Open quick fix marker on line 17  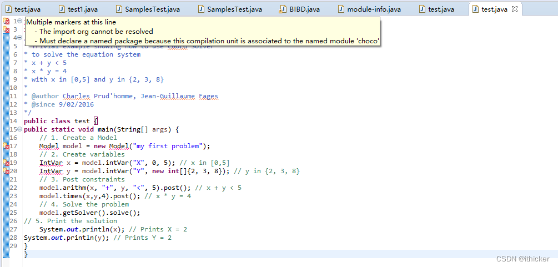click(x=6, y=146)
